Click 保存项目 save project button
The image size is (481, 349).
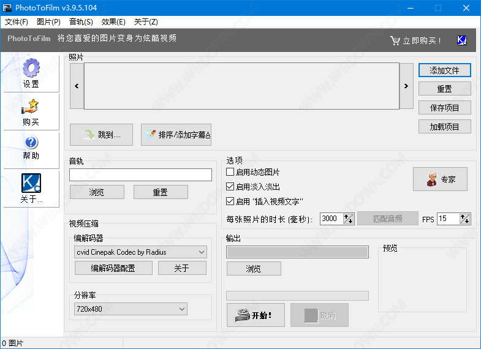[444, 108]
